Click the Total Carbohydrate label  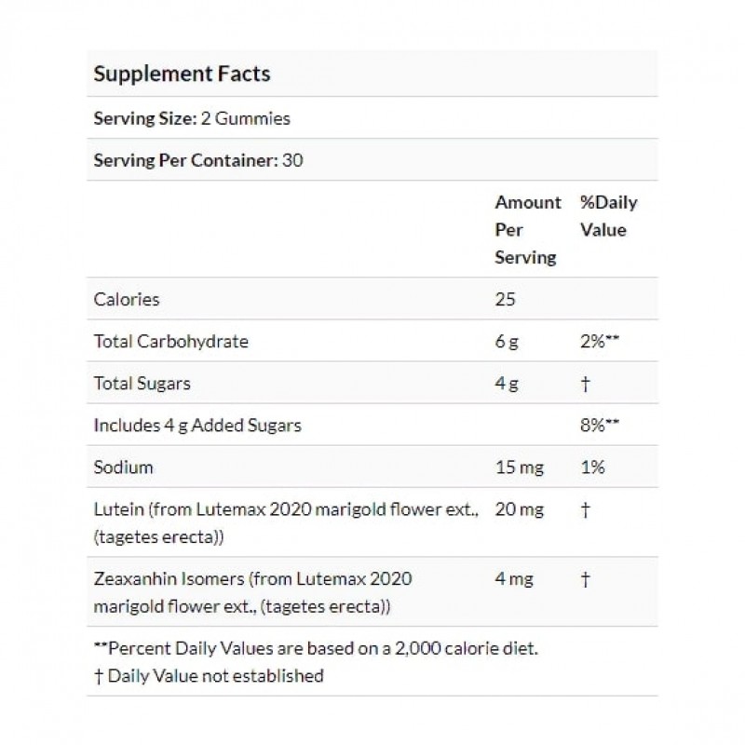[171, 341]
